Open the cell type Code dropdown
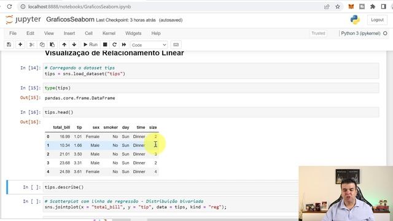The image size is (393, 221). pos(149,45)
